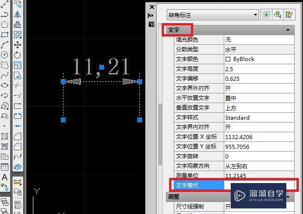Screen dimensions: 303x214
Task: Select the Explode modify tool
Action: click(x=18, y=167)
